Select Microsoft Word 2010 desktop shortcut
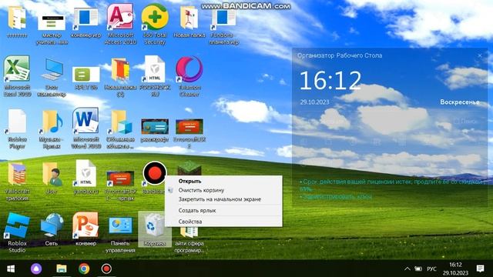The width and height of the screenshot is (493, 277). click(x=86, y=128)
